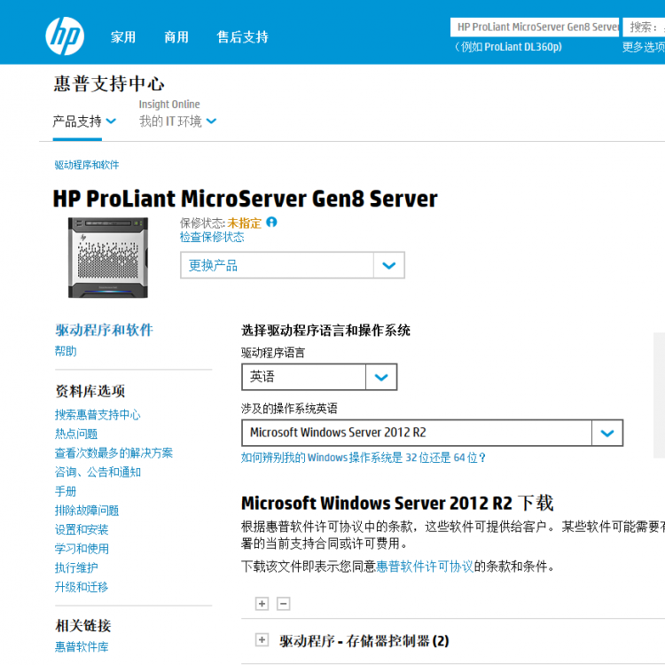This screenshot has width=665, height=665.
Task: Open the 设置和安装 link
Action: tap(82, 529)
